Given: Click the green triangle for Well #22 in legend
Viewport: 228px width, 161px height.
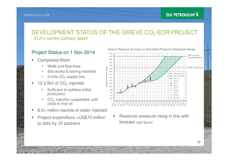Looking at the screenshot, I should click(171, 81).
